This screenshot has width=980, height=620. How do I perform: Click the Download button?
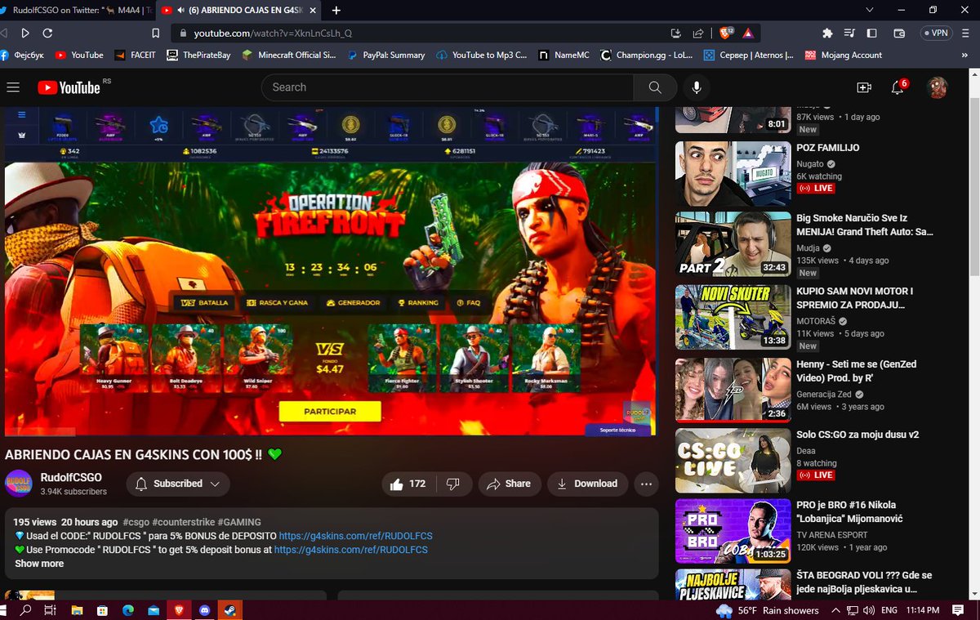pos(587,484)
